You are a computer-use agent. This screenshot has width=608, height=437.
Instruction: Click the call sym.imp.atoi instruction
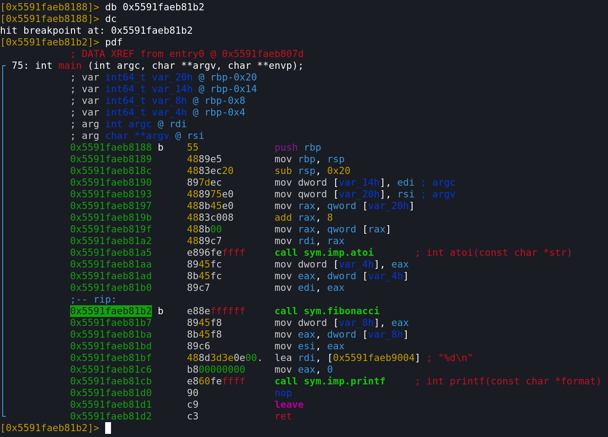[324, 253]
